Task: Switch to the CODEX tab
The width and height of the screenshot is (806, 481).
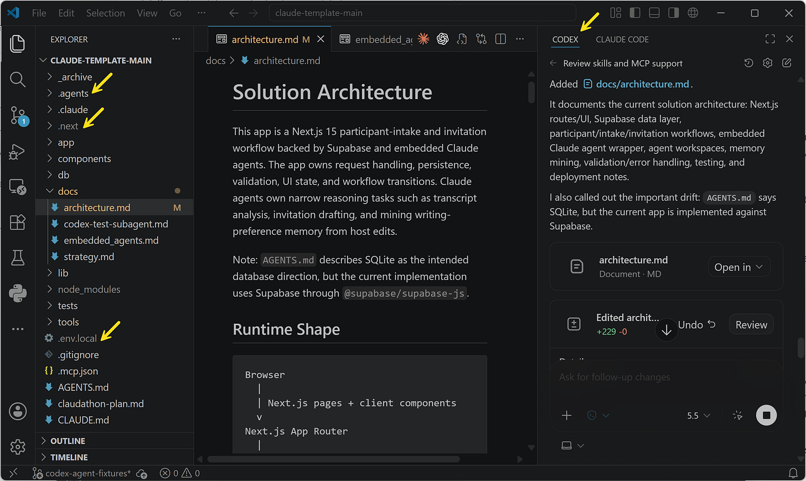Action: pos(565,39)
